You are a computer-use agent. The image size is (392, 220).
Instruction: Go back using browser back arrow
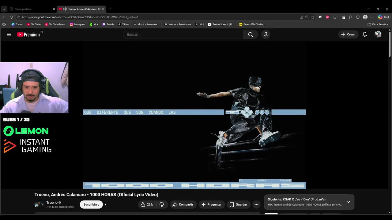point(4,17)
